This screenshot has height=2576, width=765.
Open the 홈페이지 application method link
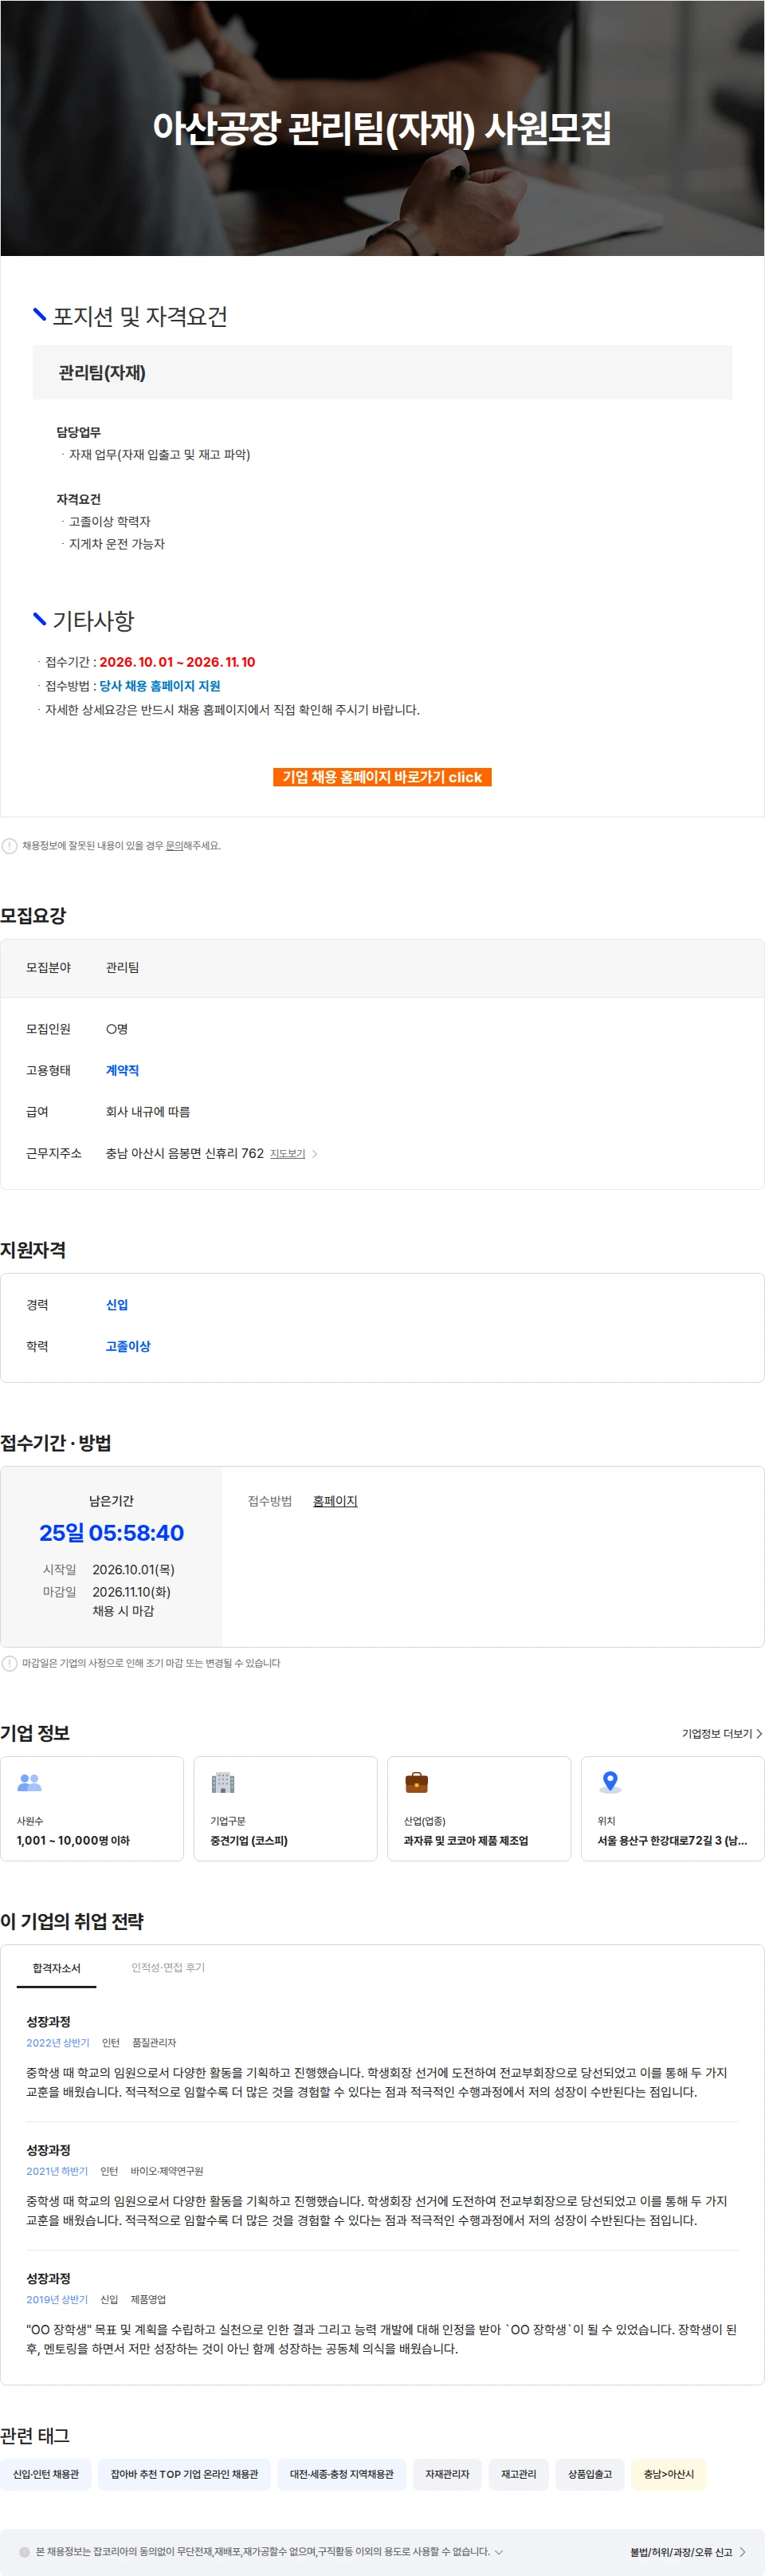[x=335, y=1501]
